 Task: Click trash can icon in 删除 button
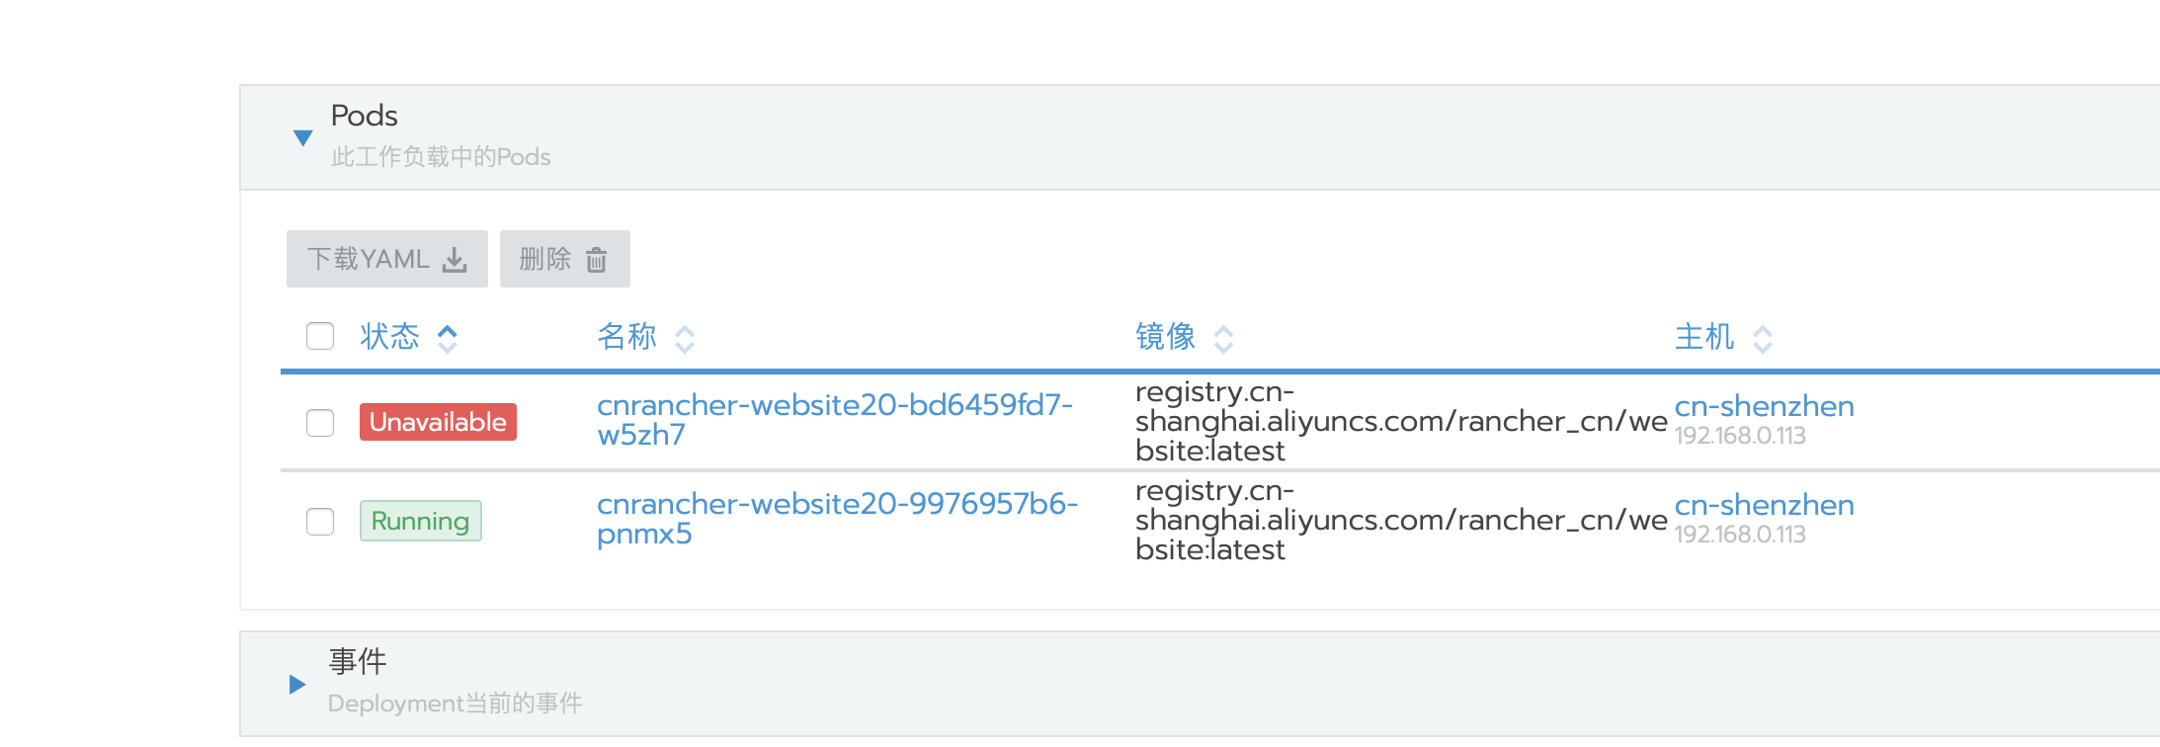point(596,260)
